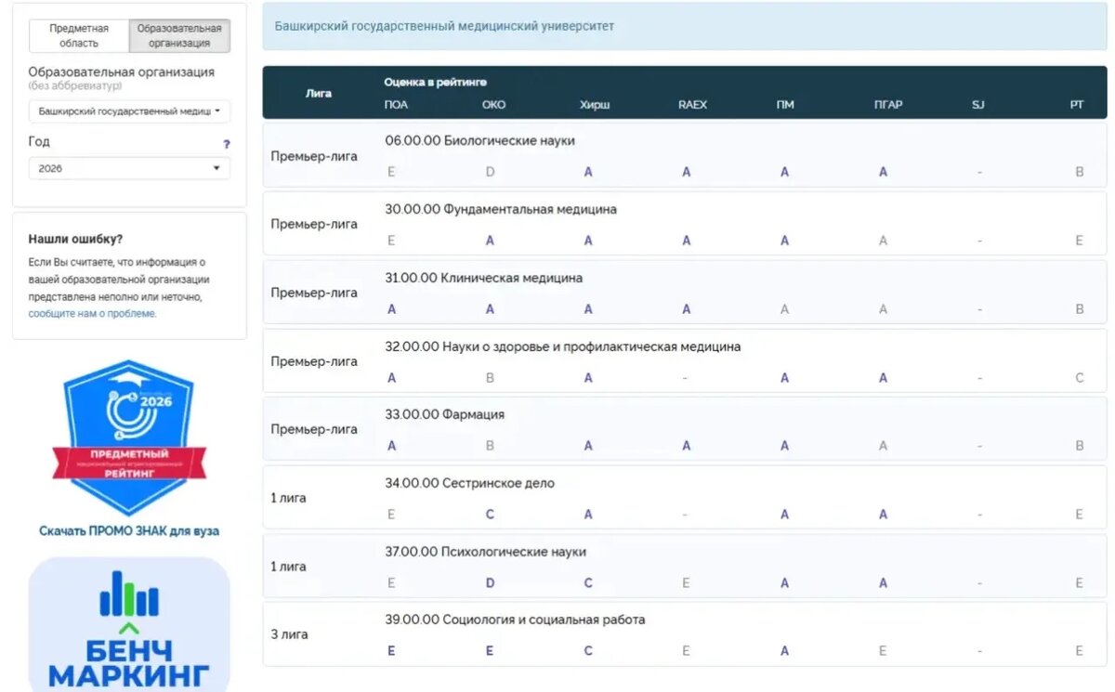Click the question mark help icon
The image size is (1115, 692).
(x=227, y=144)
